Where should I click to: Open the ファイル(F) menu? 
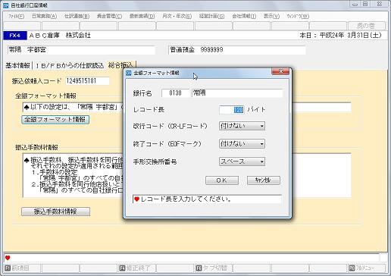pyautogui.click(x=16, y=16)
